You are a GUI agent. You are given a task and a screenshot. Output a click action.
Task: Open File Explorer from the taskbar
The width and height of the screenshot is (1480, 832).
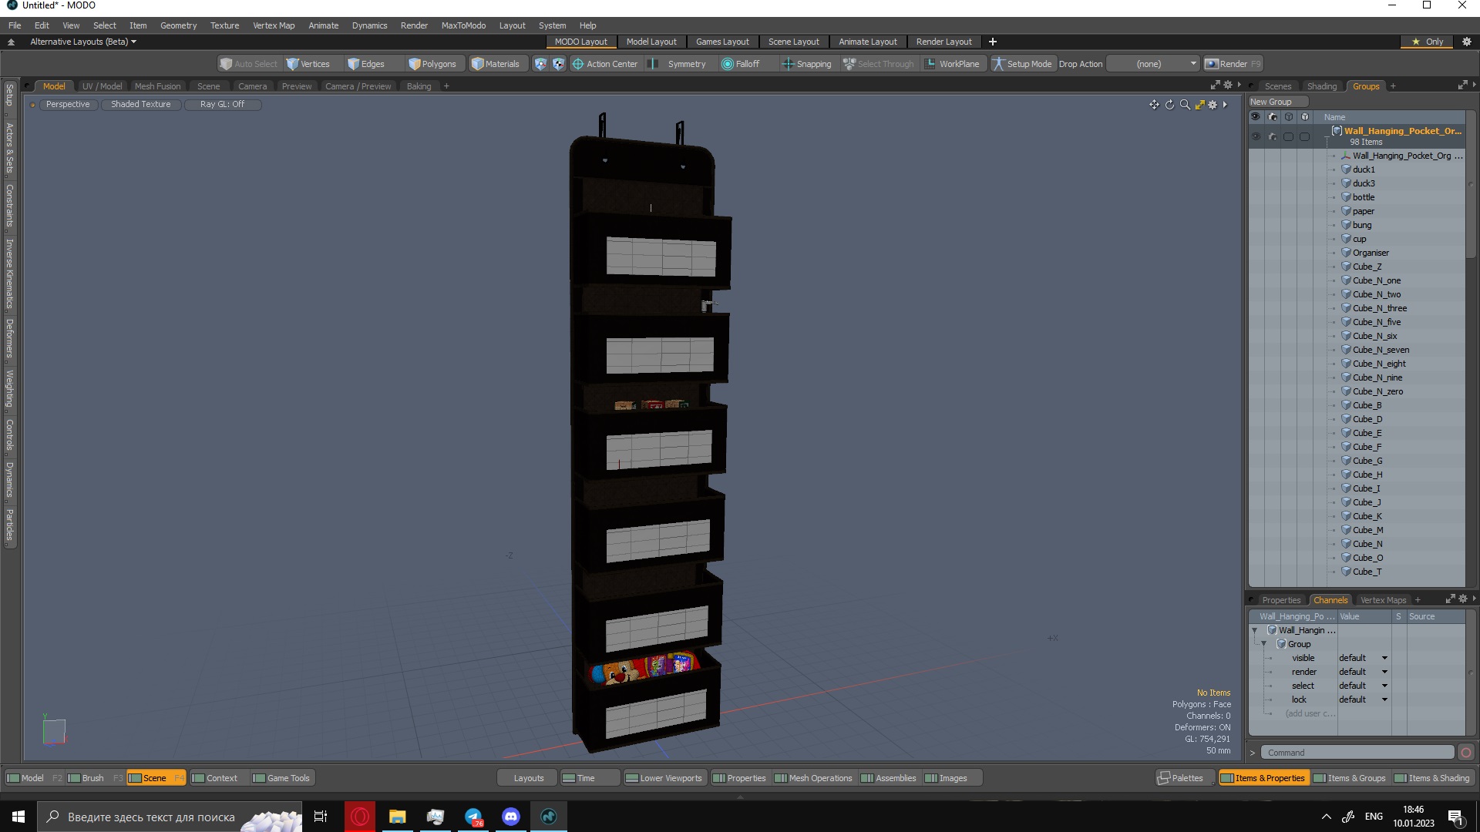tap(398, 817)
